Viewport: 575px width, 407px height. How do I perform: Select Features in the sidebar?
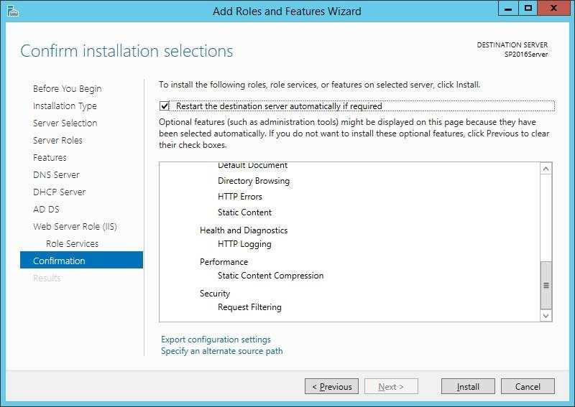pos(50,157)
